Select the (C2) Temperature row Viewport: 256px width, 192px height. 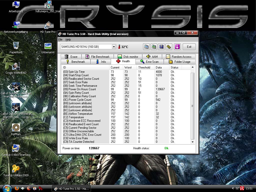tap(126, 117)
